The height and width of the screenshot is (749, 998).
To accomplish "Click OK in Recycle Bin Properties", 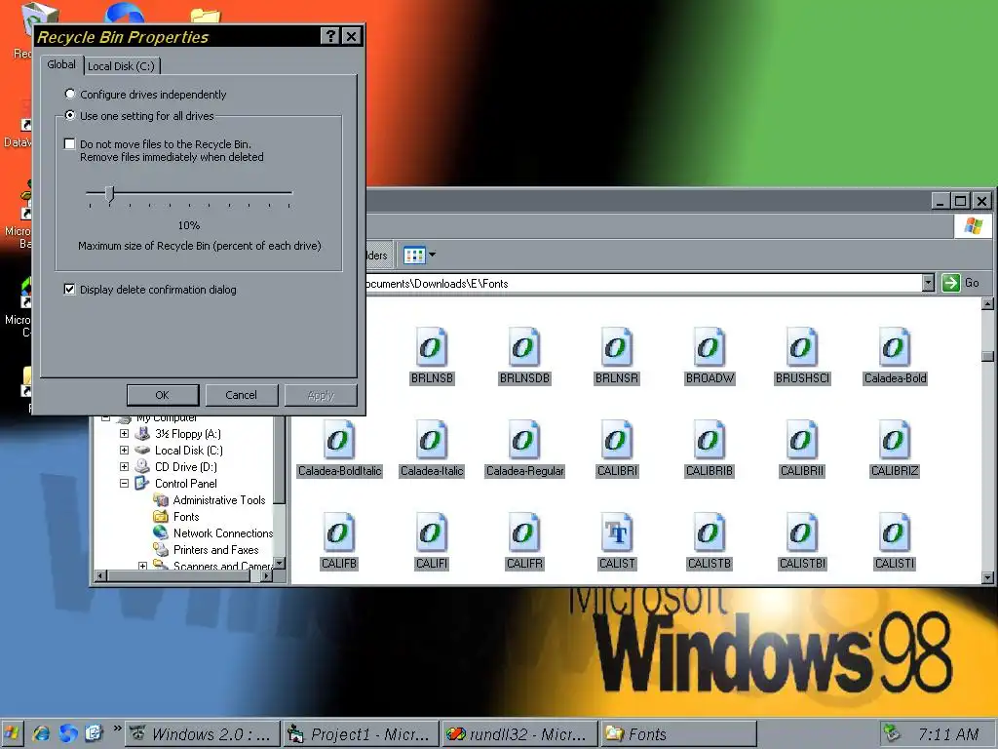I will (x=163, y=395).
